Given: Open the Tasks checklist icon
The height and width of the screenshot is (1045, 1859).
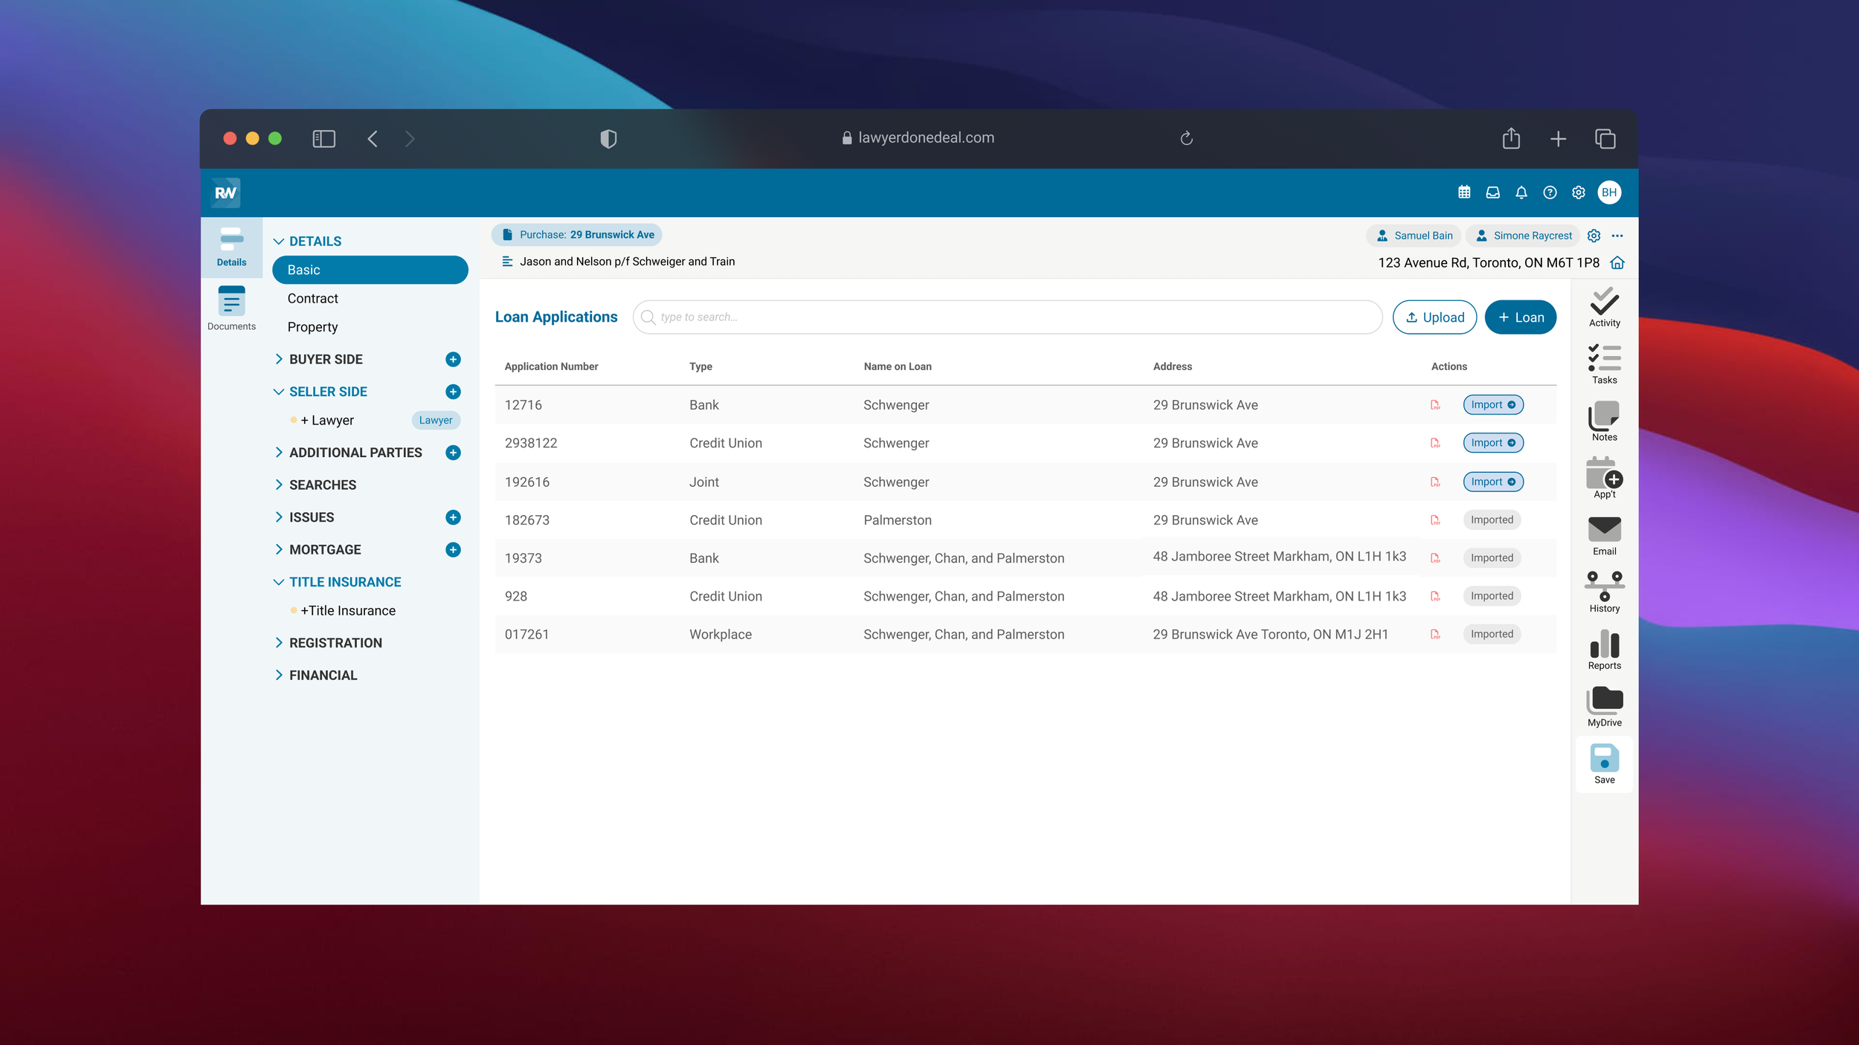Looking at the screenshot, I should pos(1604,363).
